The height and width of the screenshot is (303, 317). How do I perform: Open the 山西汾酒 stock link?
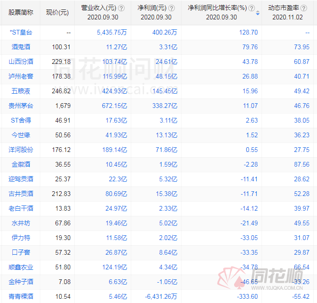click(21, 62)
